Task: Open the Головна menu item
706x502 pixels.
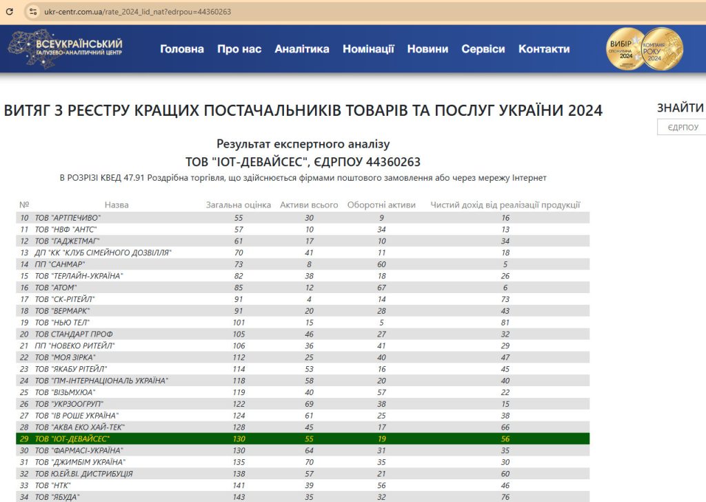Action: (x=182, y=49)
